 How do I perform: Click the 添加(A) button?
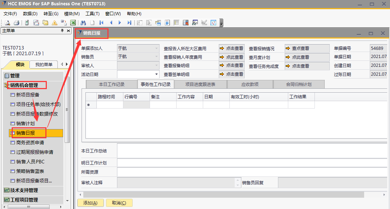click(90, 203)
